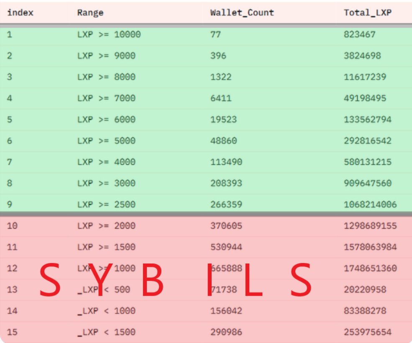The width and height of the screenshot is (412, 343).
Task: Click Total_LXP value 909647560
Action: (368, 183)
